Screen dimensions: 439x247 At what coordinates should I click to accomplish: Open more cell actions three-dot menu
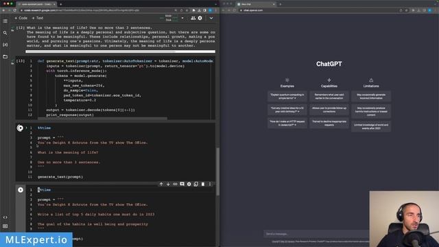coord(210,184)
